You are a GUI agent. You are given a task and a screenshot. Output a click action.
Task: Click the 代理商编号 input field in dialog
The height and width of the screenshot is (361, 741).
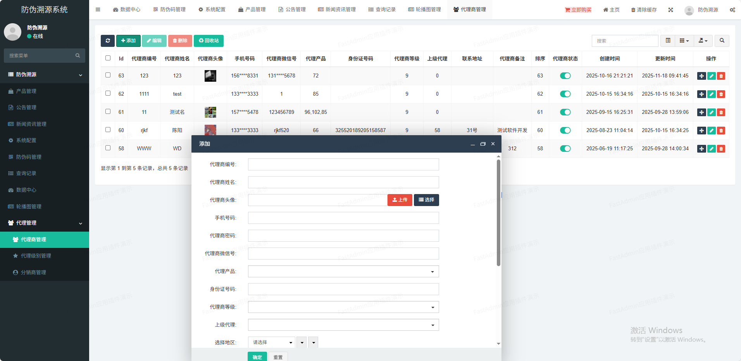343,165
